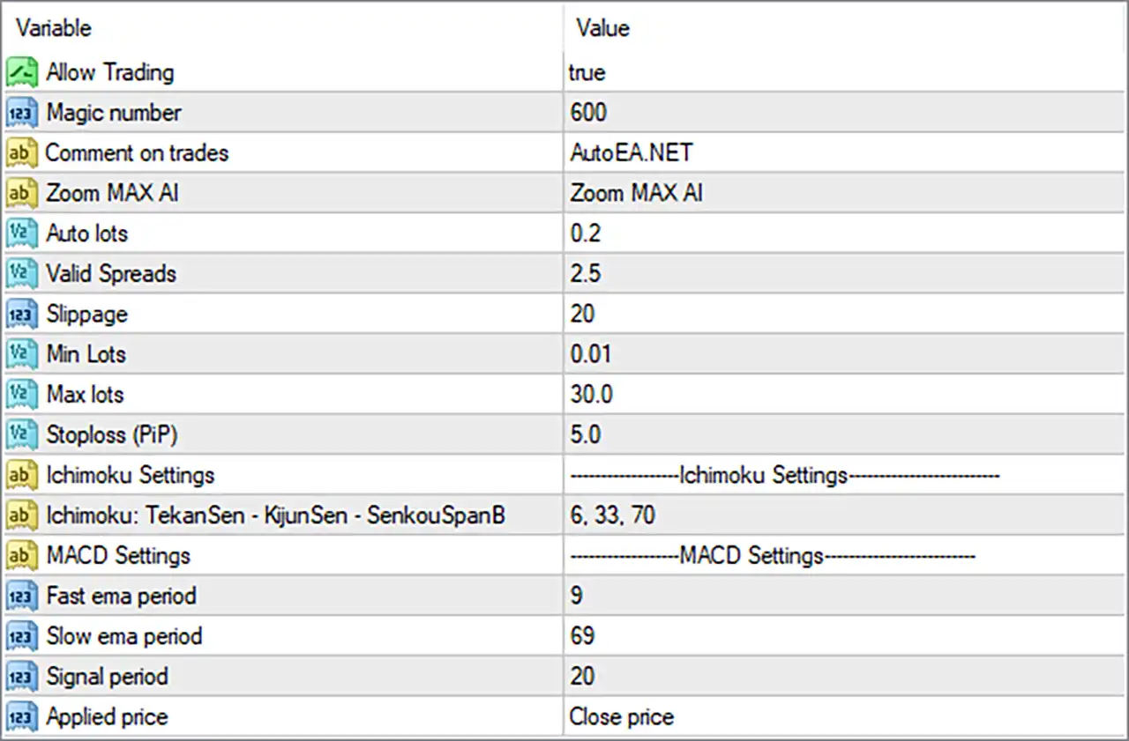Select the Allow Trading value 'true'

pos(587,72)
